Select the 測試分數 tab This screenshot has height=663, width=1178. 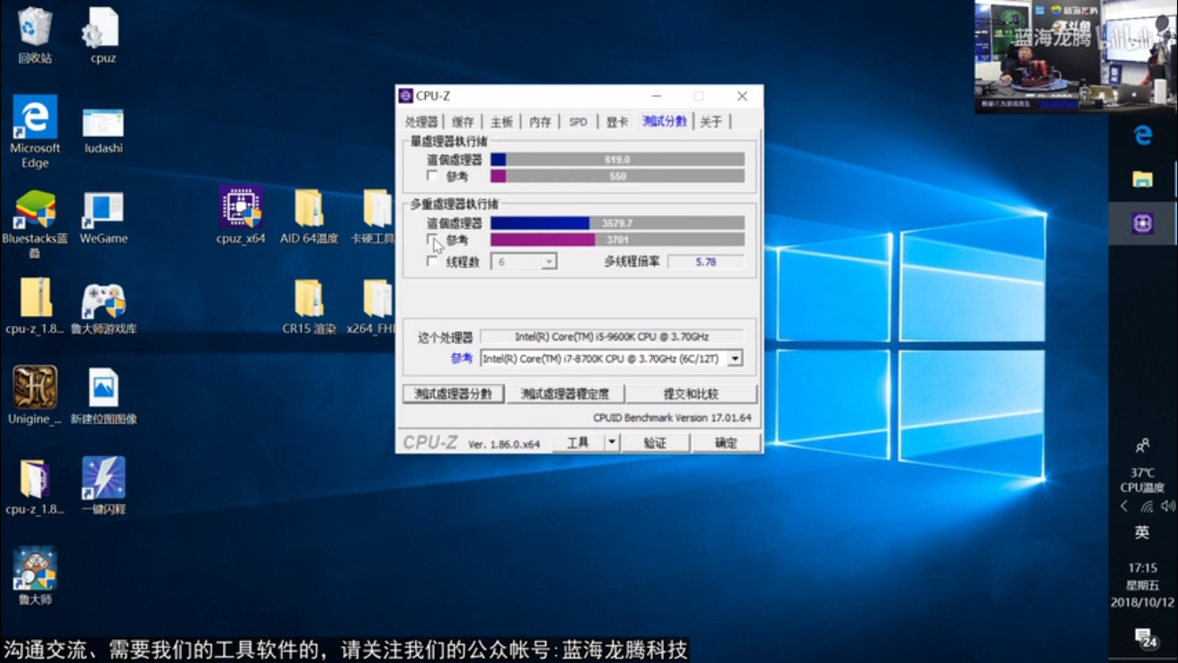665,121
